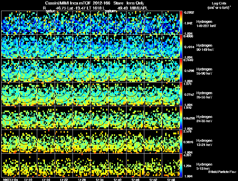The width and height of the screenshot is (238, 181).
Task: Click the '0.7014' colorbar value
Action: pos(189,47)
